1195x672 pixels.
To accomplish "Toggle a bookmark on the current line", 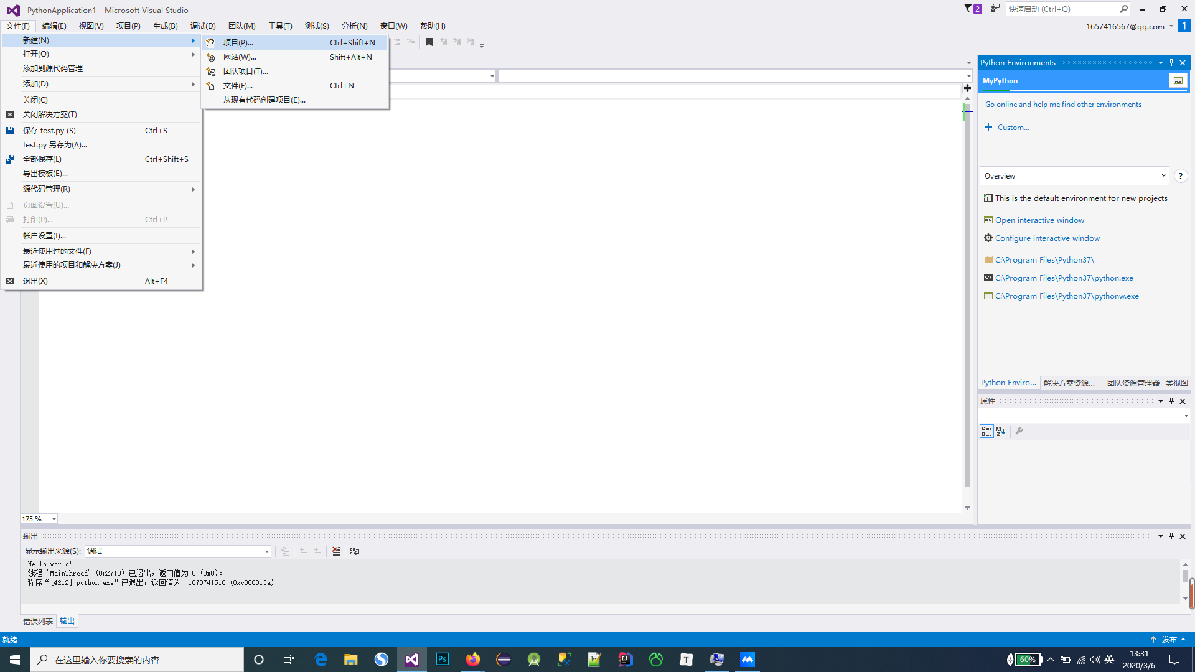I will (x=429, y=42).
